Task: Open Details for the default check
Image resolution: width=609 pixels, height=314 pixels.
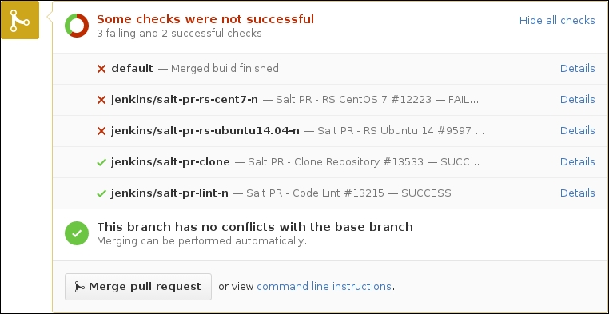Action: (577, 68)
